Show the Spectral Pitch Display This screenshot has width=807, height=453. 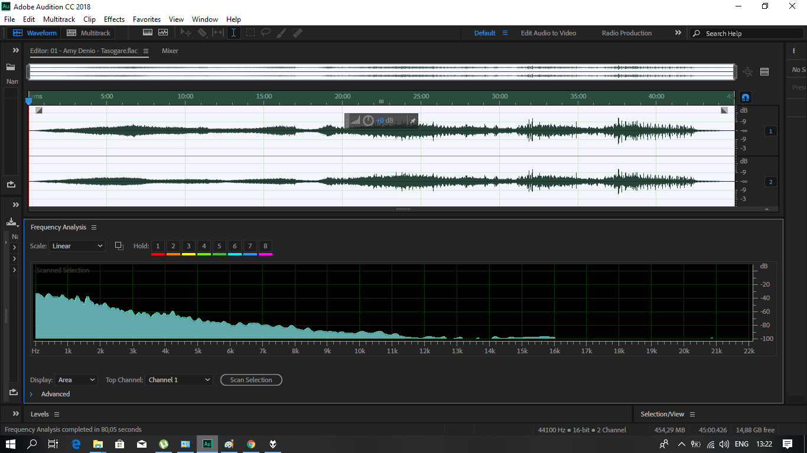click(x=163, y=33)
